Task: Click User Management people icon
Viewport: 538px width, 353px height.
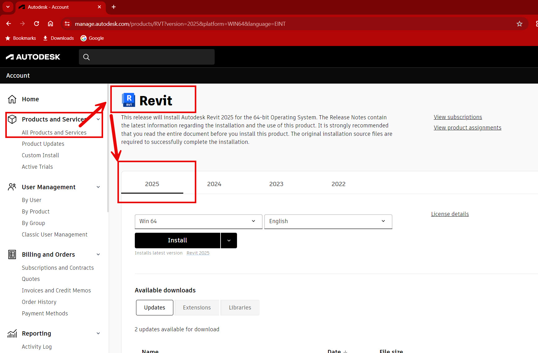Action: coord(12,187)
